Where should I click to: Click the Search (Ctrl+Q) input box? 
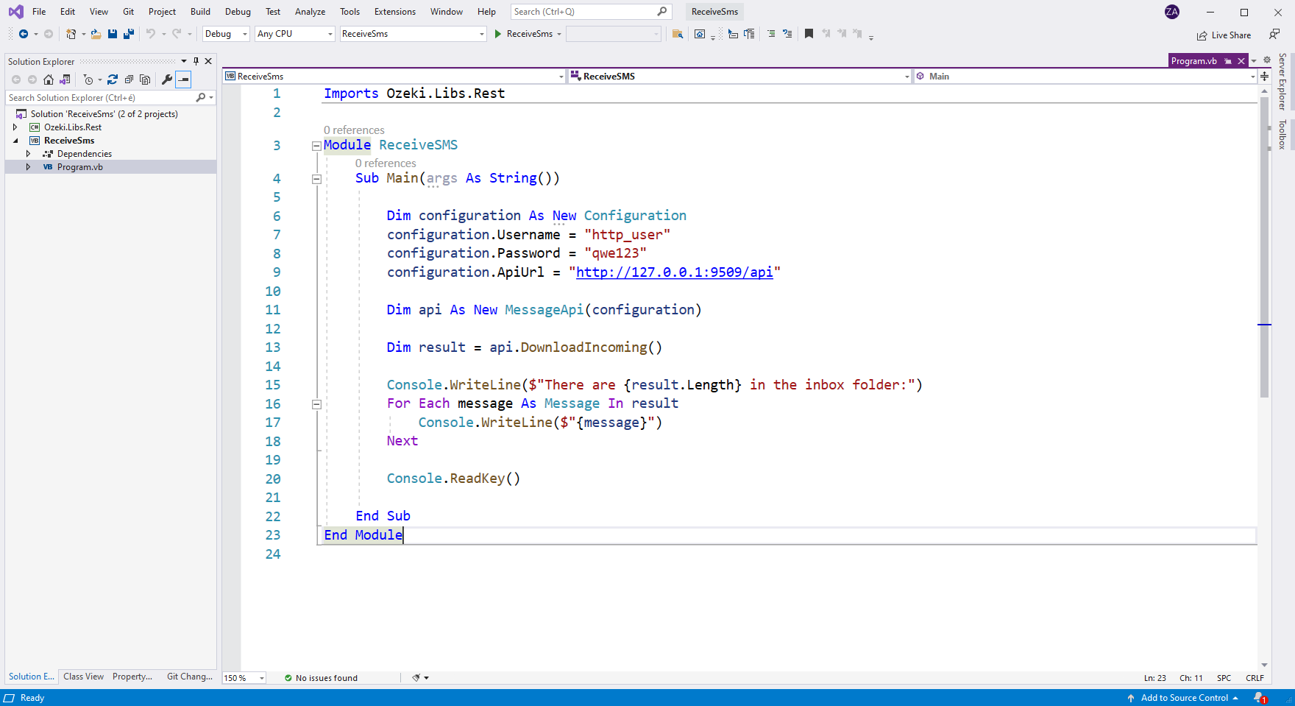click(591, 12)
